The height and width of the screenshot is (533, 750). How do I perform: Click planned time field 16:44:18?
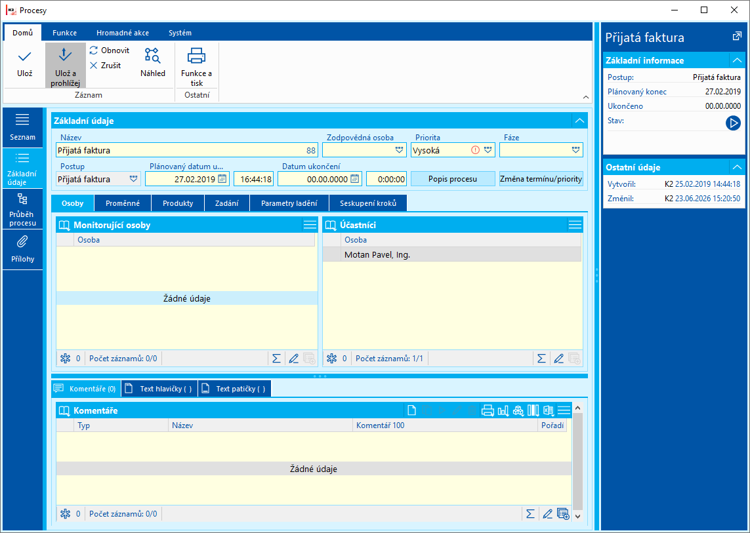[253, 179]
